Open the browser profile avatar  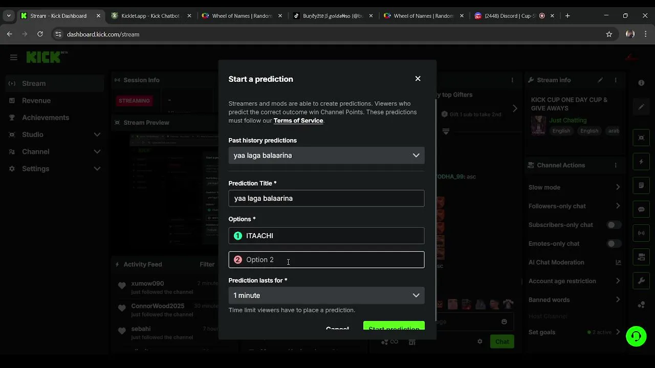(630, 34)
